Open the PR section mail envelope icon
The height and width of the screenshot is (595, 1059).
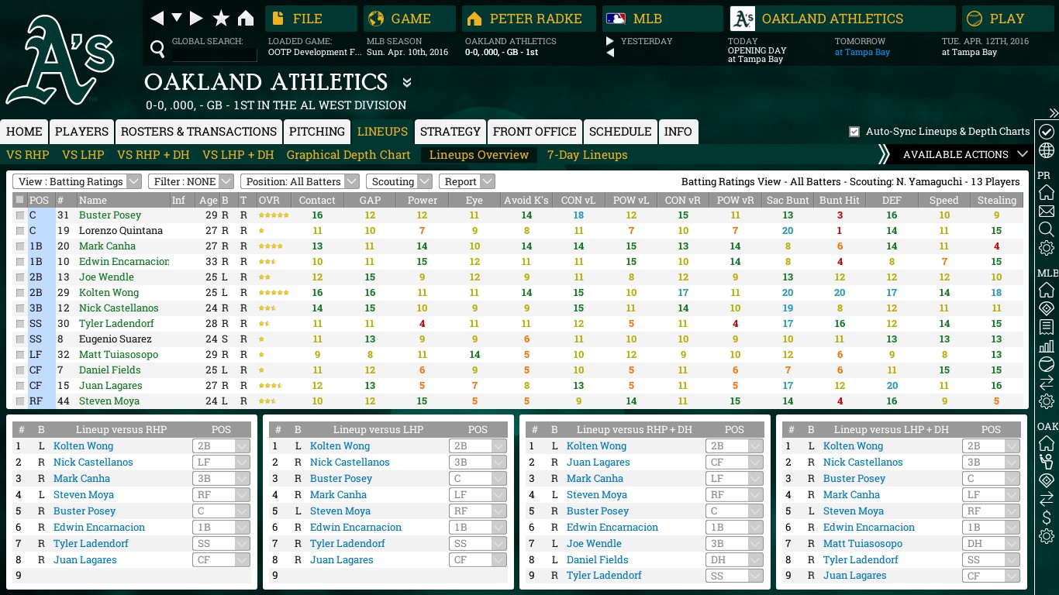point(1047,211)
